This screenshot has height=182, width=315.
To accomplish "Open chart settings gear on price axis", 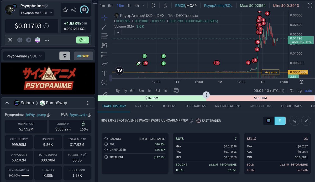I will point(301,82).
